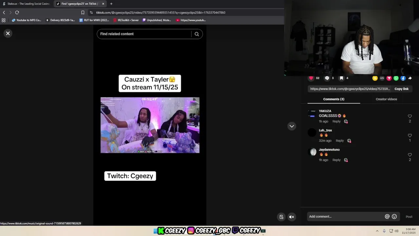Image resolution: width=419 pixels, height=236 pixels.
Task: Open the Windows Start button
Action: [x=155, y=231]
